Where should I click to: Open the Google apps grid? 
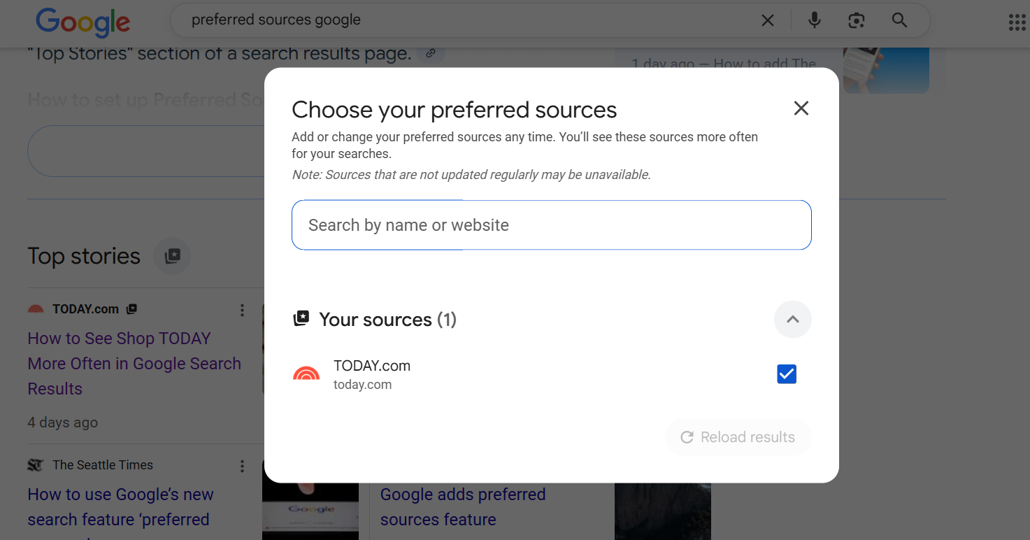(1017, 22)
